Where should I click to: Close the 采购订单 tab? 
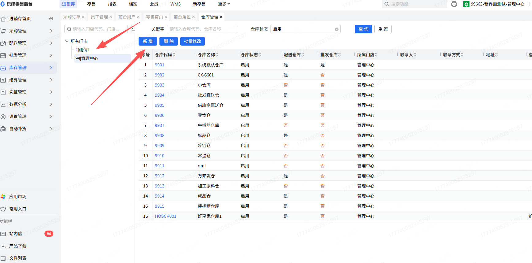83,17
